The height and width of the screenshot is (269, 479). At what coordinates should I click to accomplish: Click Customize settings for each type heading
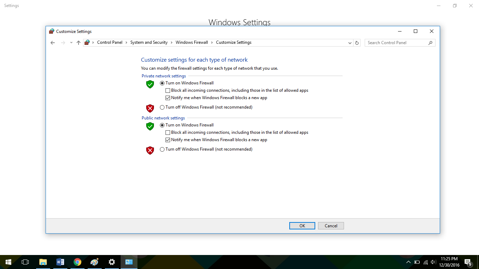(x=194, y=60)
